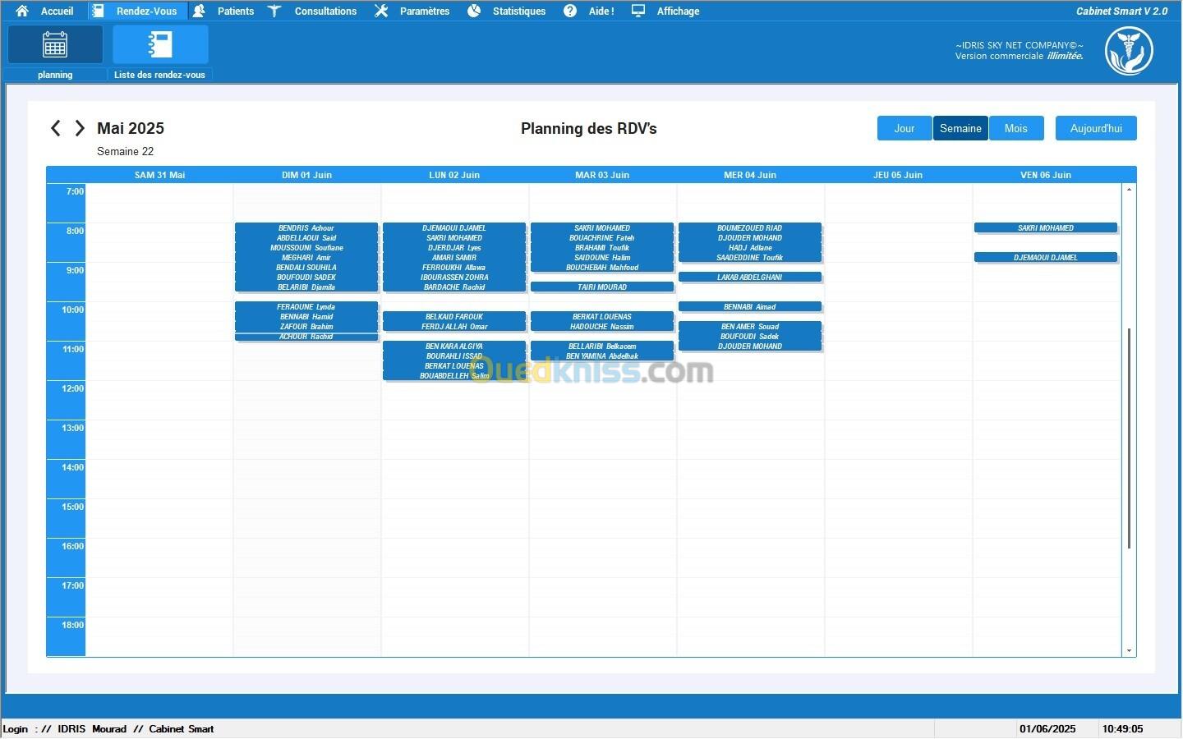Go to previous week with left chevron
The image size is (1183, 739).
coord(55,128)
